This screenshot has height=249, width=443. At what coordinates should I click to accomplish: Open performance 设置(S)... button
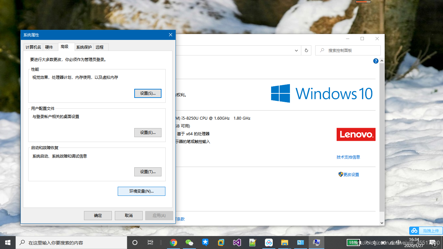click(x=148, y=93)
